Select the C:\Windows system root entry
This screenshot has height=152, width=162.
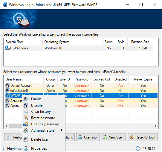pos(19,48)
